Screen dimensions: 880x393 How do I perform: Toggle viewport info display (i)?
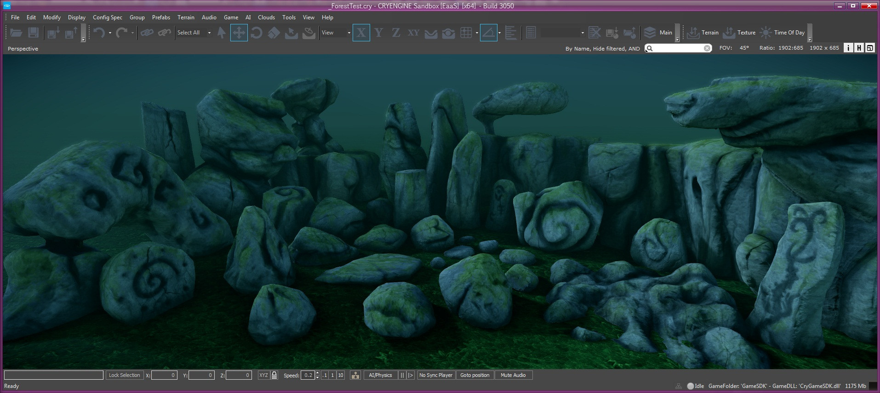[848, 48]
